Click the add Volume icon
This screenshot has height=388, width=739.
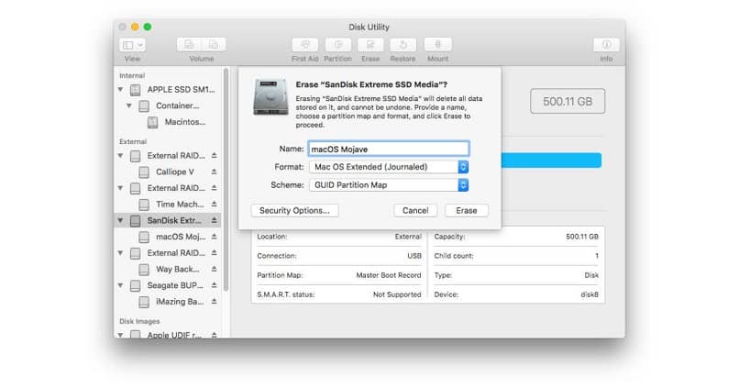[x=191, y=44]
